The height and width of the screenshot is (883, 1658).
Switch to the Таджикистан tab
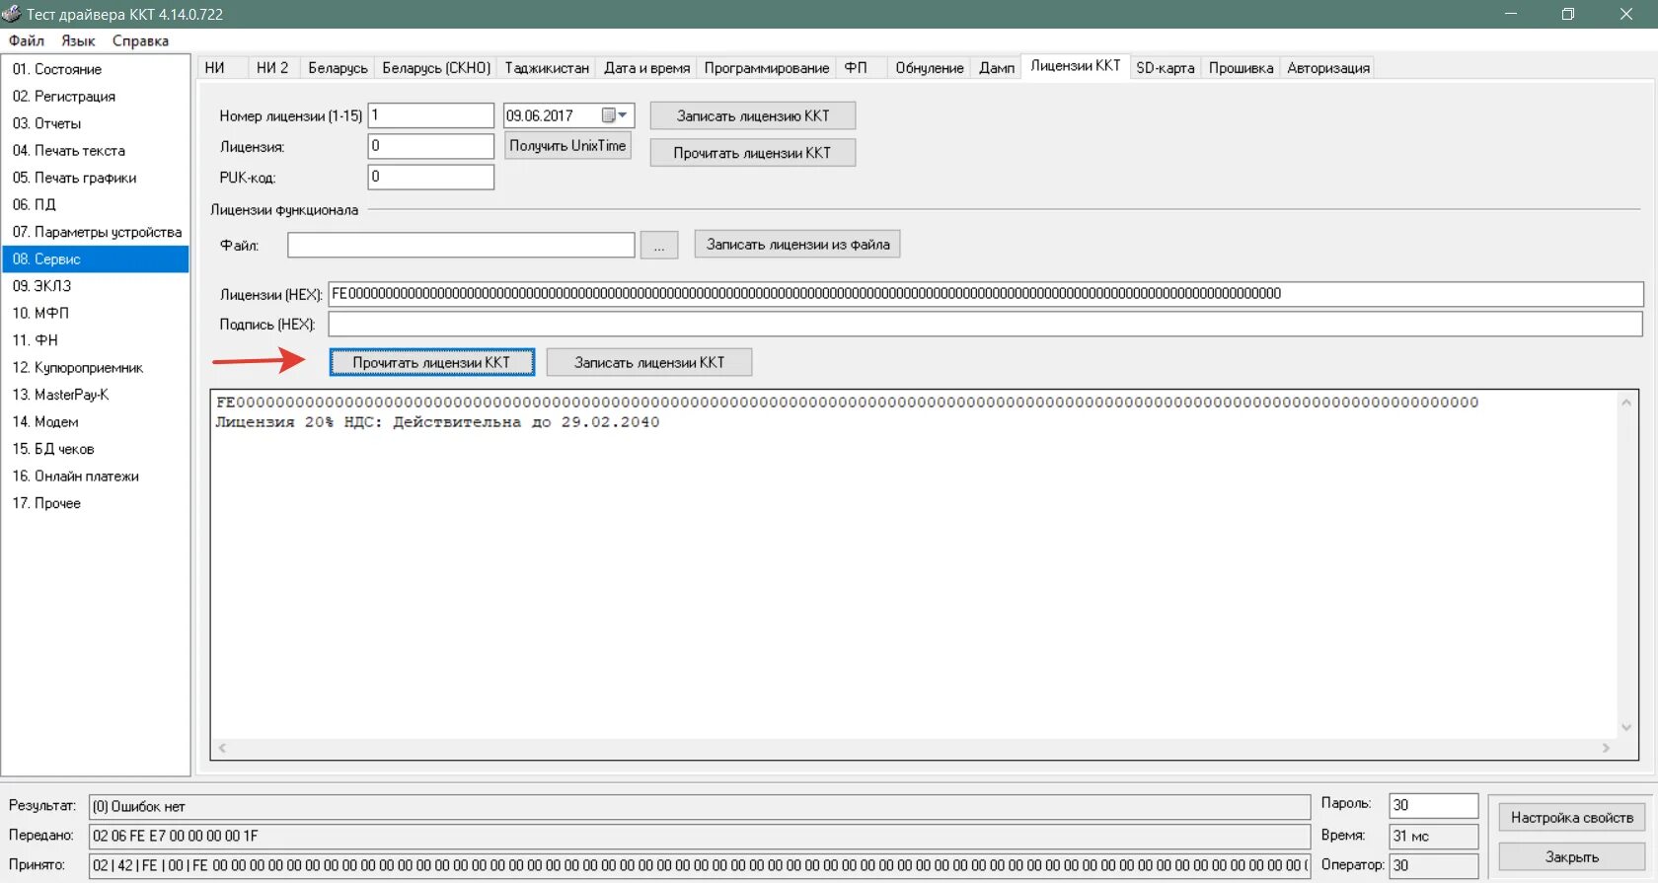[547, 67]
